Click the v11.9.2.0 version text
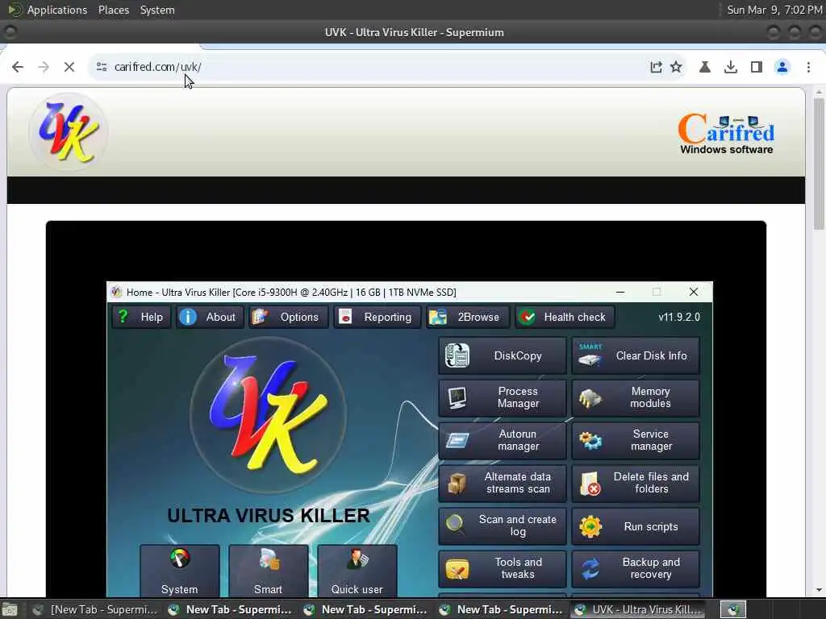This screenshot has height=619, width=826. [x=679, y=317]
